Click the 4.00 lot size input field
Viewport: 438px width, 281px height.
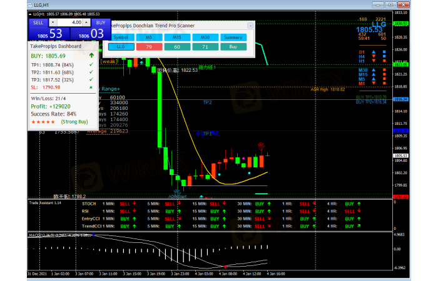(x=69, y=22)
